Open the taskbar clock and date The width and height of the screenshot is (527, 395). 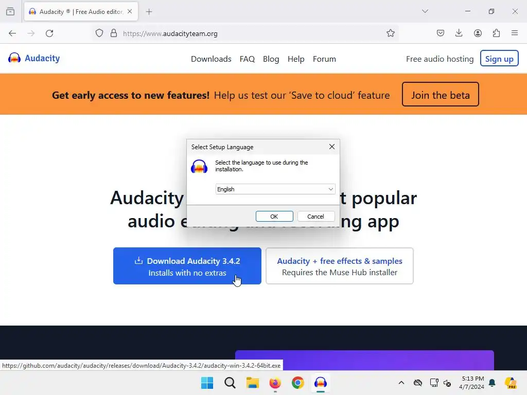click(472, 383)
